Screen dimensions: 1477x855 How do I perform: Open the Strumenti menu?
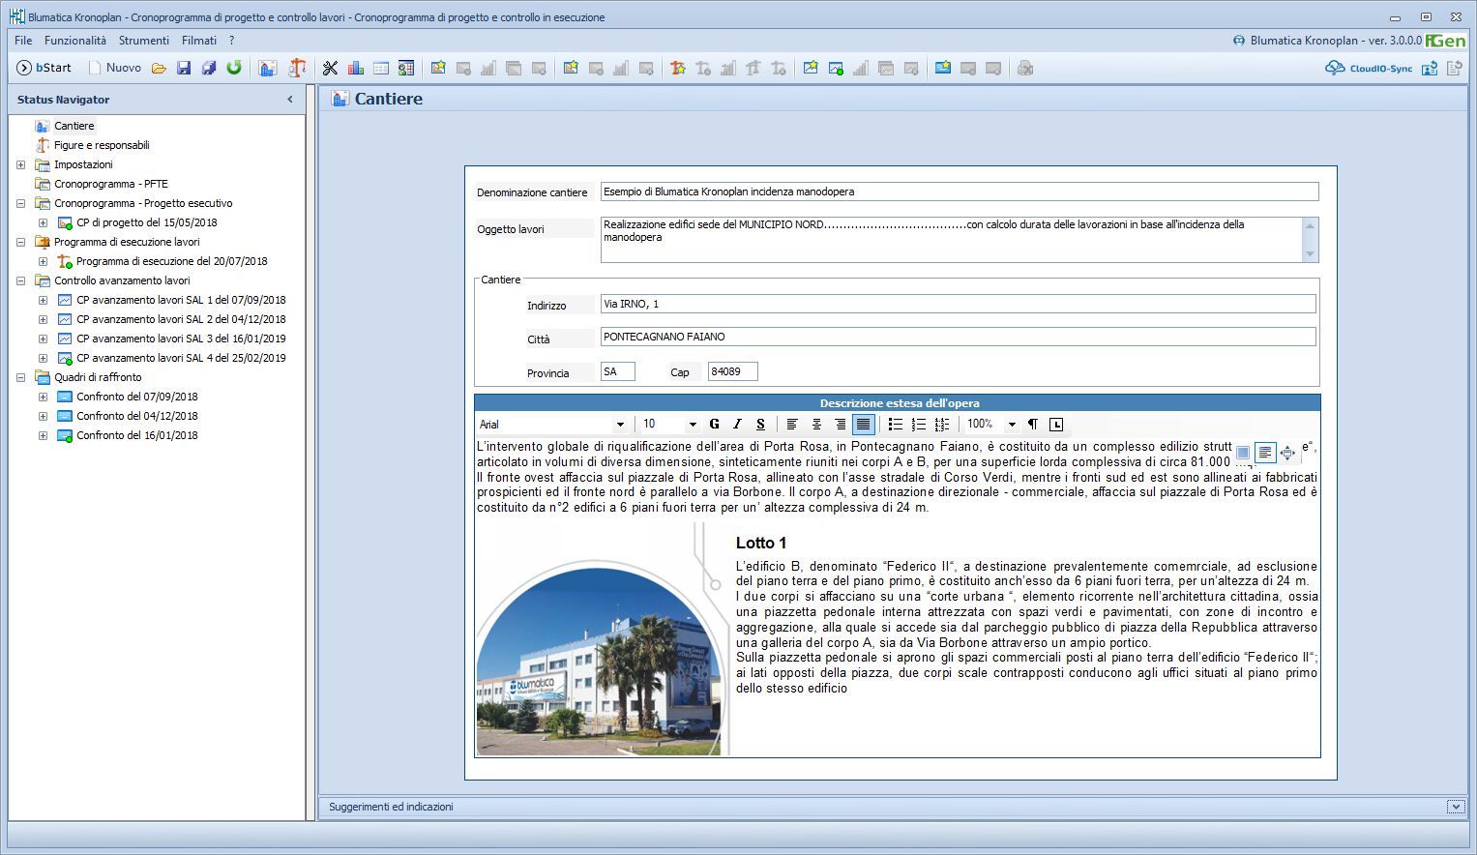click(144, 41)
